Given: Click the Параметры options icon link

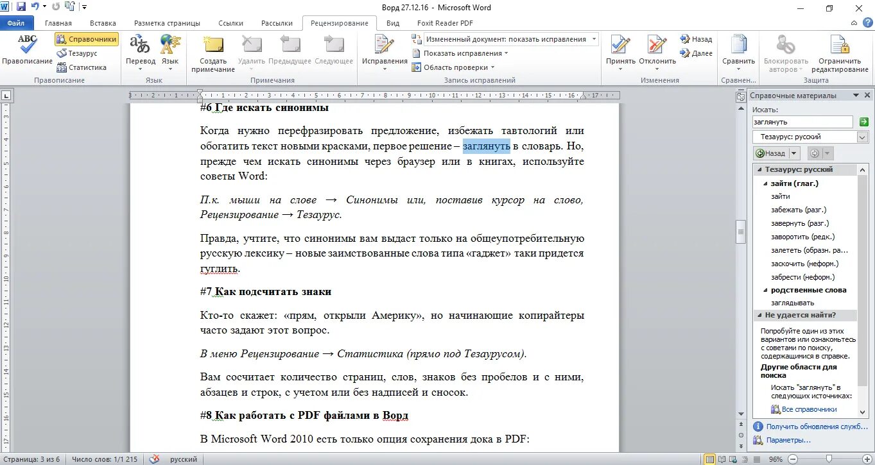Looking at the screenshot, I should [x=759, y=440].
